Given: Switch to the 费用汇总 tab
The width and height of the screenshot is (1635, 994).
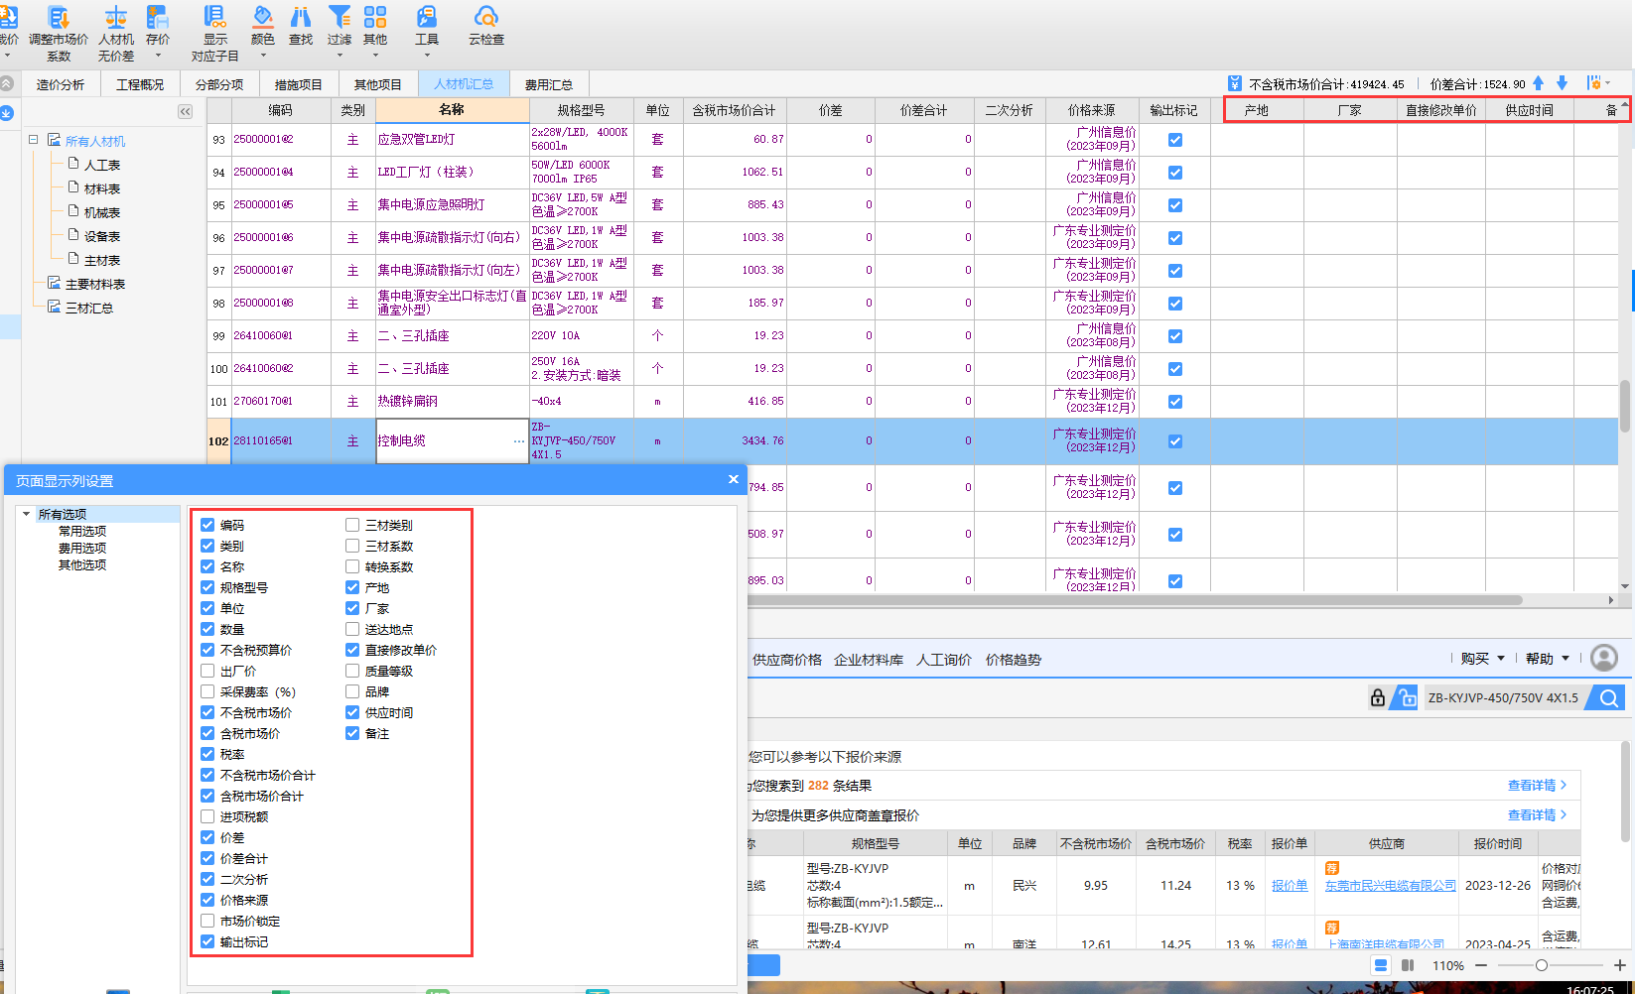Looking at the screenshot, I should coord(549,84).
